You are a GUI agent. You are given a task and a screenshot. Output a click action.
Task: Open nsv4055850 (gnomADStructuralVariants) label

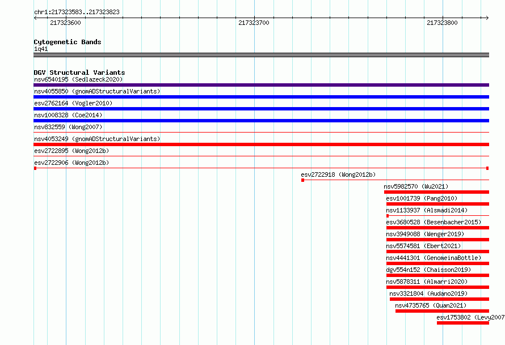click(x=97, y=91)
